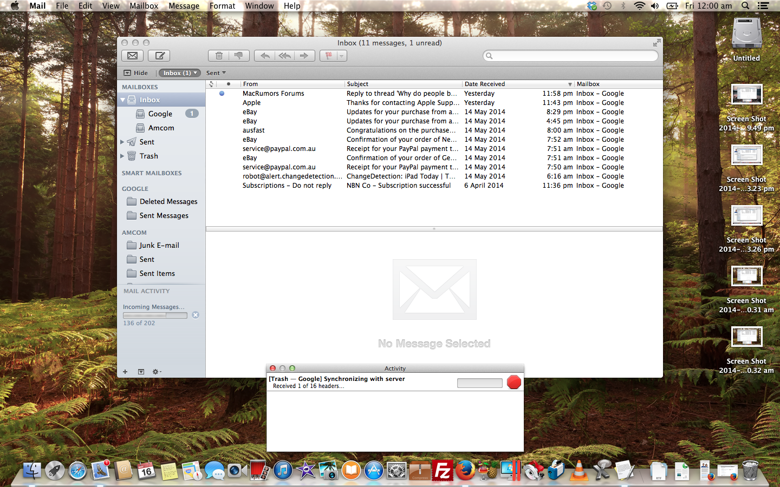Select the NBN Co Subscription successful message

pos(434,186)
